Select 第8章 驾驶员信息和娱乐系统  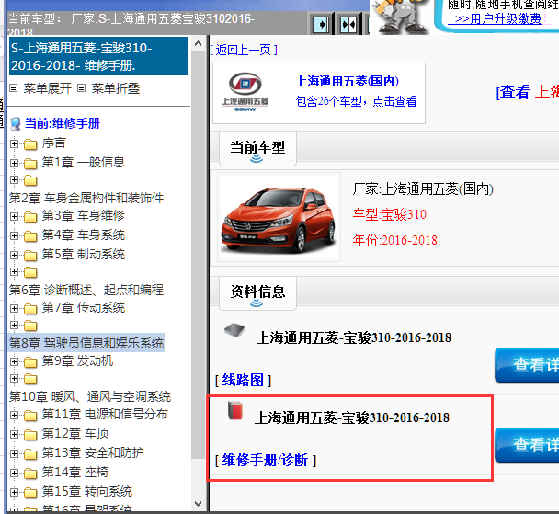click(86, 343)
